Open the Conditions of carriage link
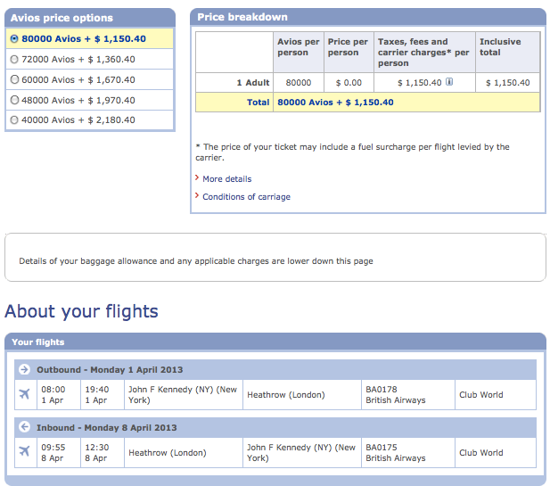Screen dimensions: 550x486 (x=246, y=197)
